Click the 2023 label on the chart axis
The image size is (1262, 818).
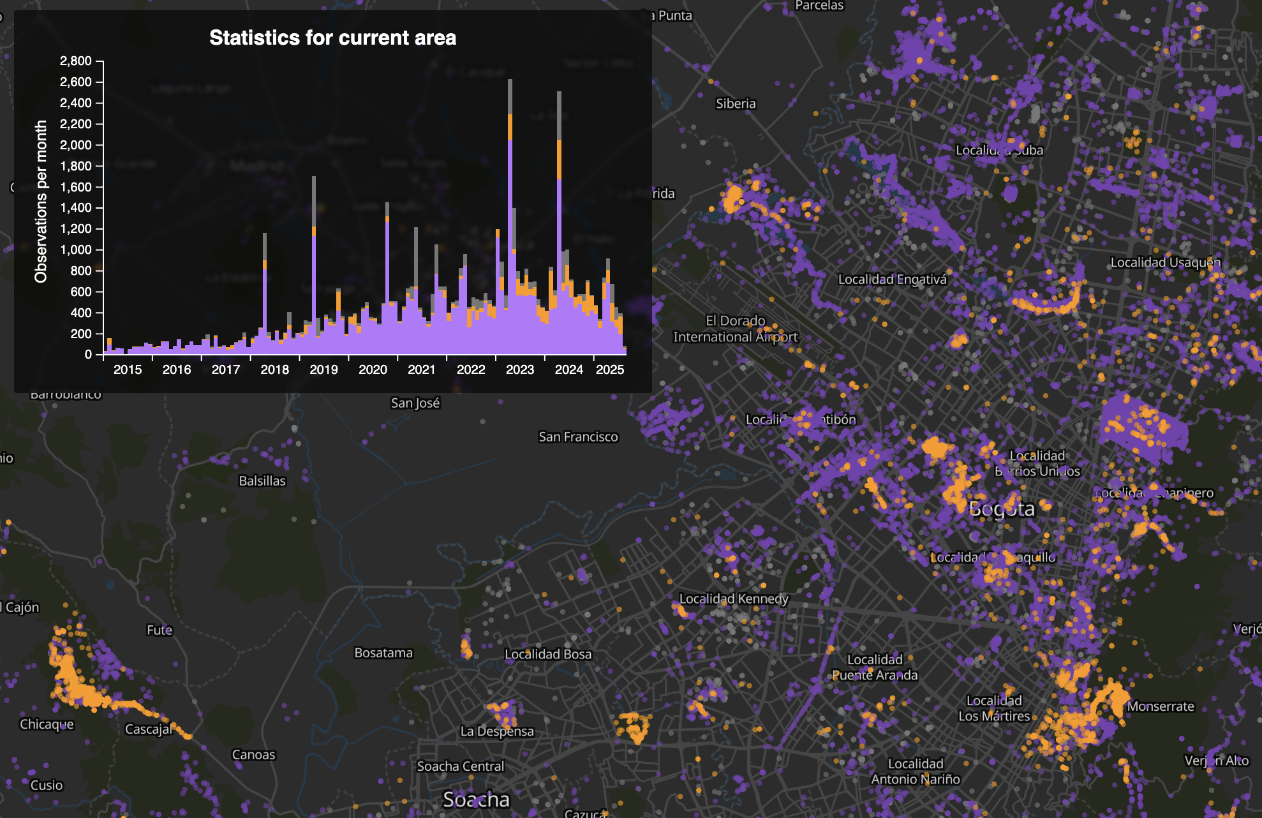pyautogui.click(x=520, y=369)
